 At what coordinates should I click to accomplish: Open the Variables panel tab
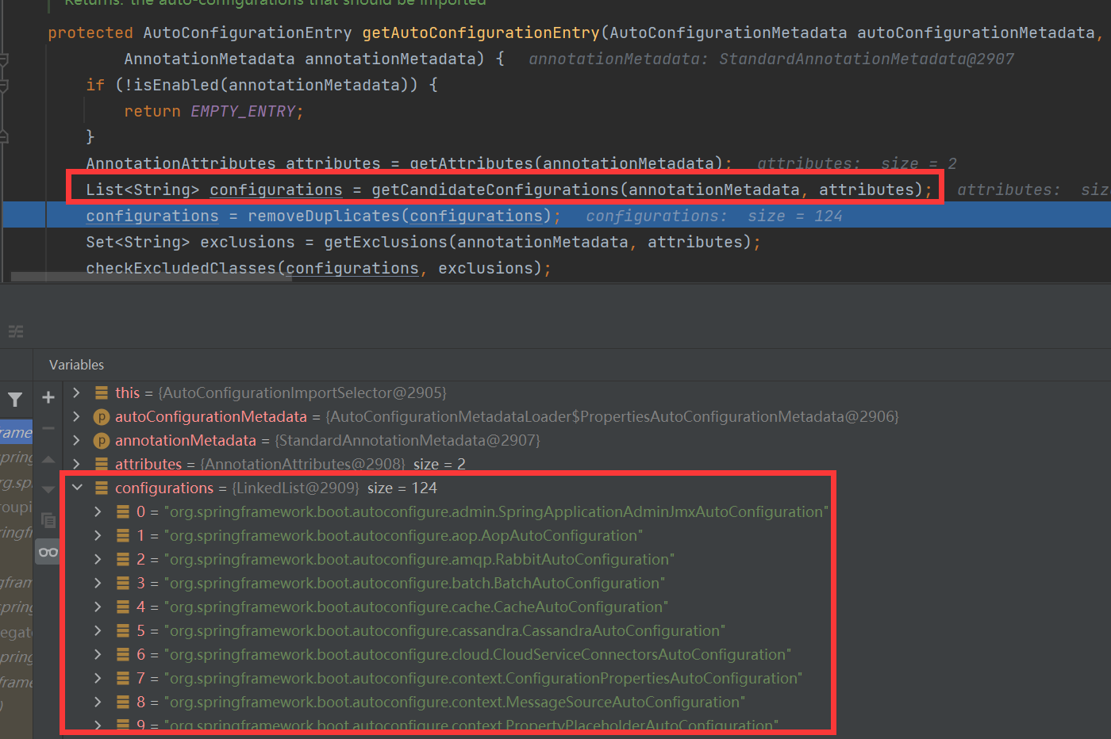[x=76, y=365]
